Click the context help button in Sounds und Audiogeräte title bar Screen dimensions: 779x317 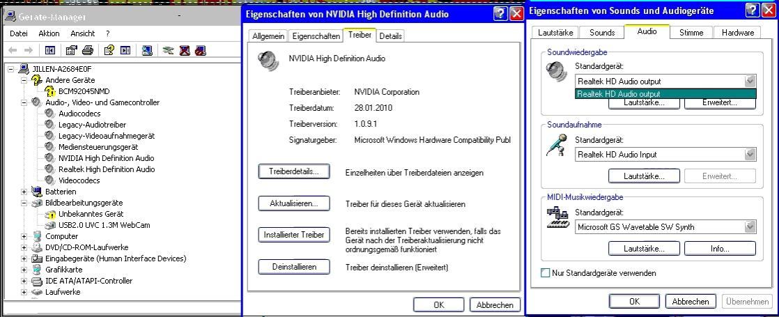tap(753, 10)
